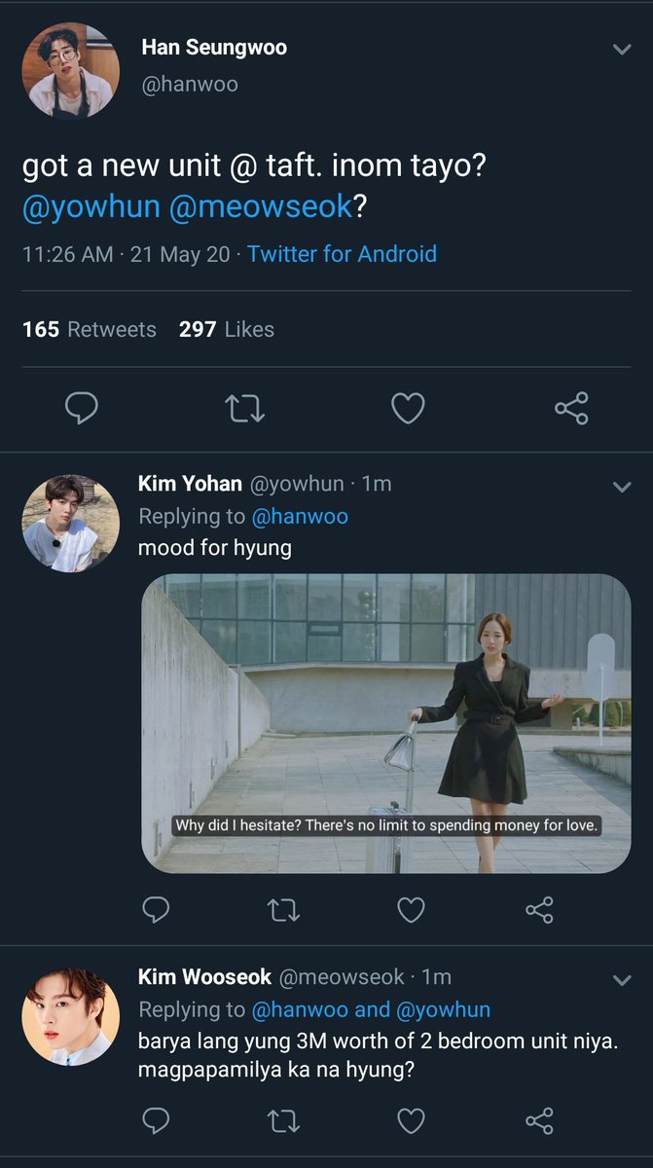Retweet Han Seungwoo's main tweet
This screenshot has width=653, height=1168.
pos(244,409)
